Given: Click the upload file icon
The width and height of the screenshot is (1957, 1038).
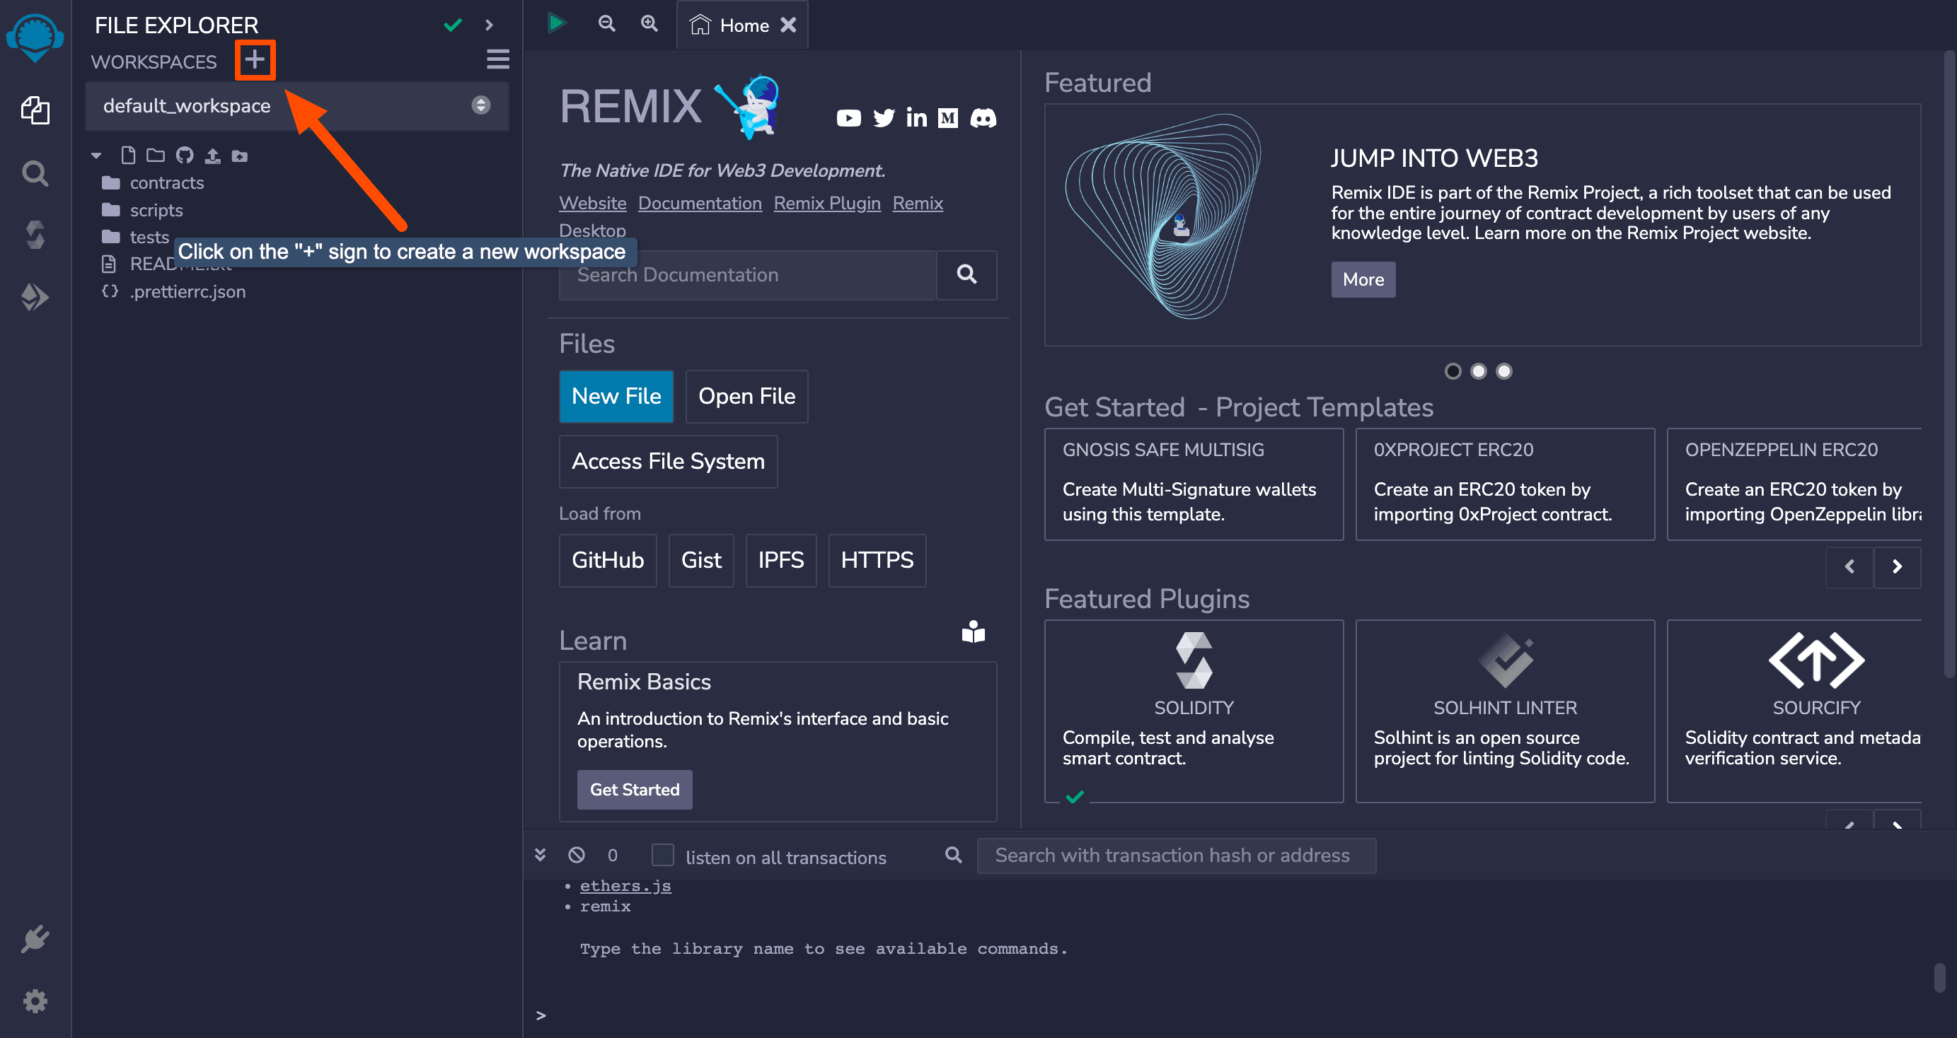Looking at the screenshot, I should click(x=213, y=156).
